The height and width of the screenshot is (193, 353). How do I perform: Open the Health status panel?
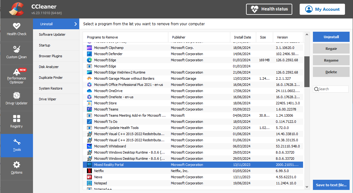pyautogui.click(x=269, y=9)
